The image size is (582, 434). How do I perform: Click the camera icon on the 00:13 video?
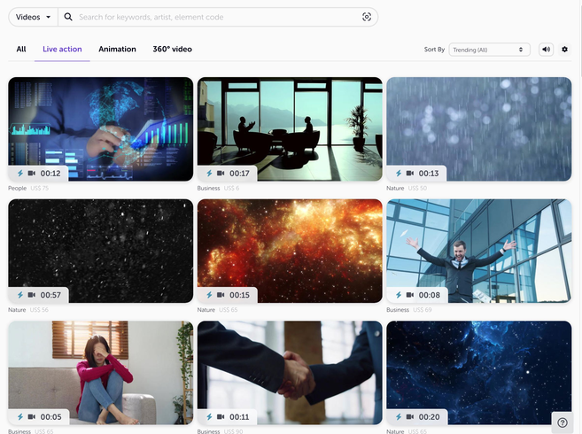pos(410,173)
